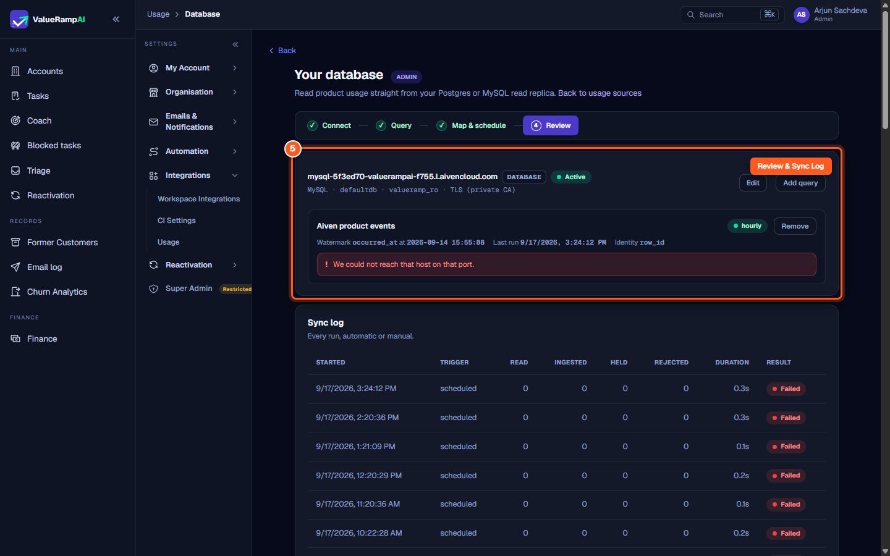890x556 pixels.
Task: Open Usage submenu item
Action: (169, 242)
